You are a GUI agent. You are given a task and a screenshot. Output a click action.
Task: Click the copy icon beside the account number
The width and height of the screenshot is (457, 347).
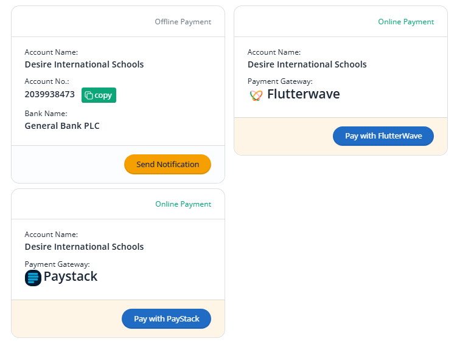tap(89, 95)
